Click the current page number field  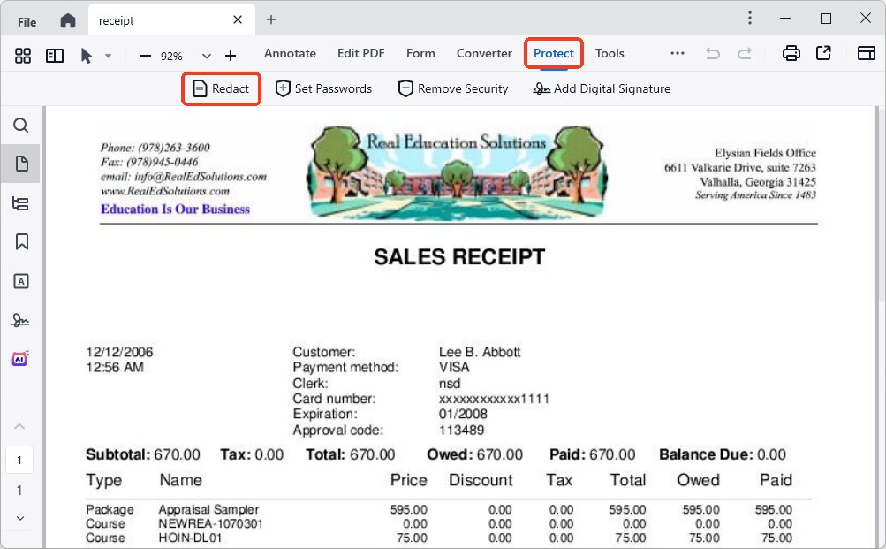19,460
